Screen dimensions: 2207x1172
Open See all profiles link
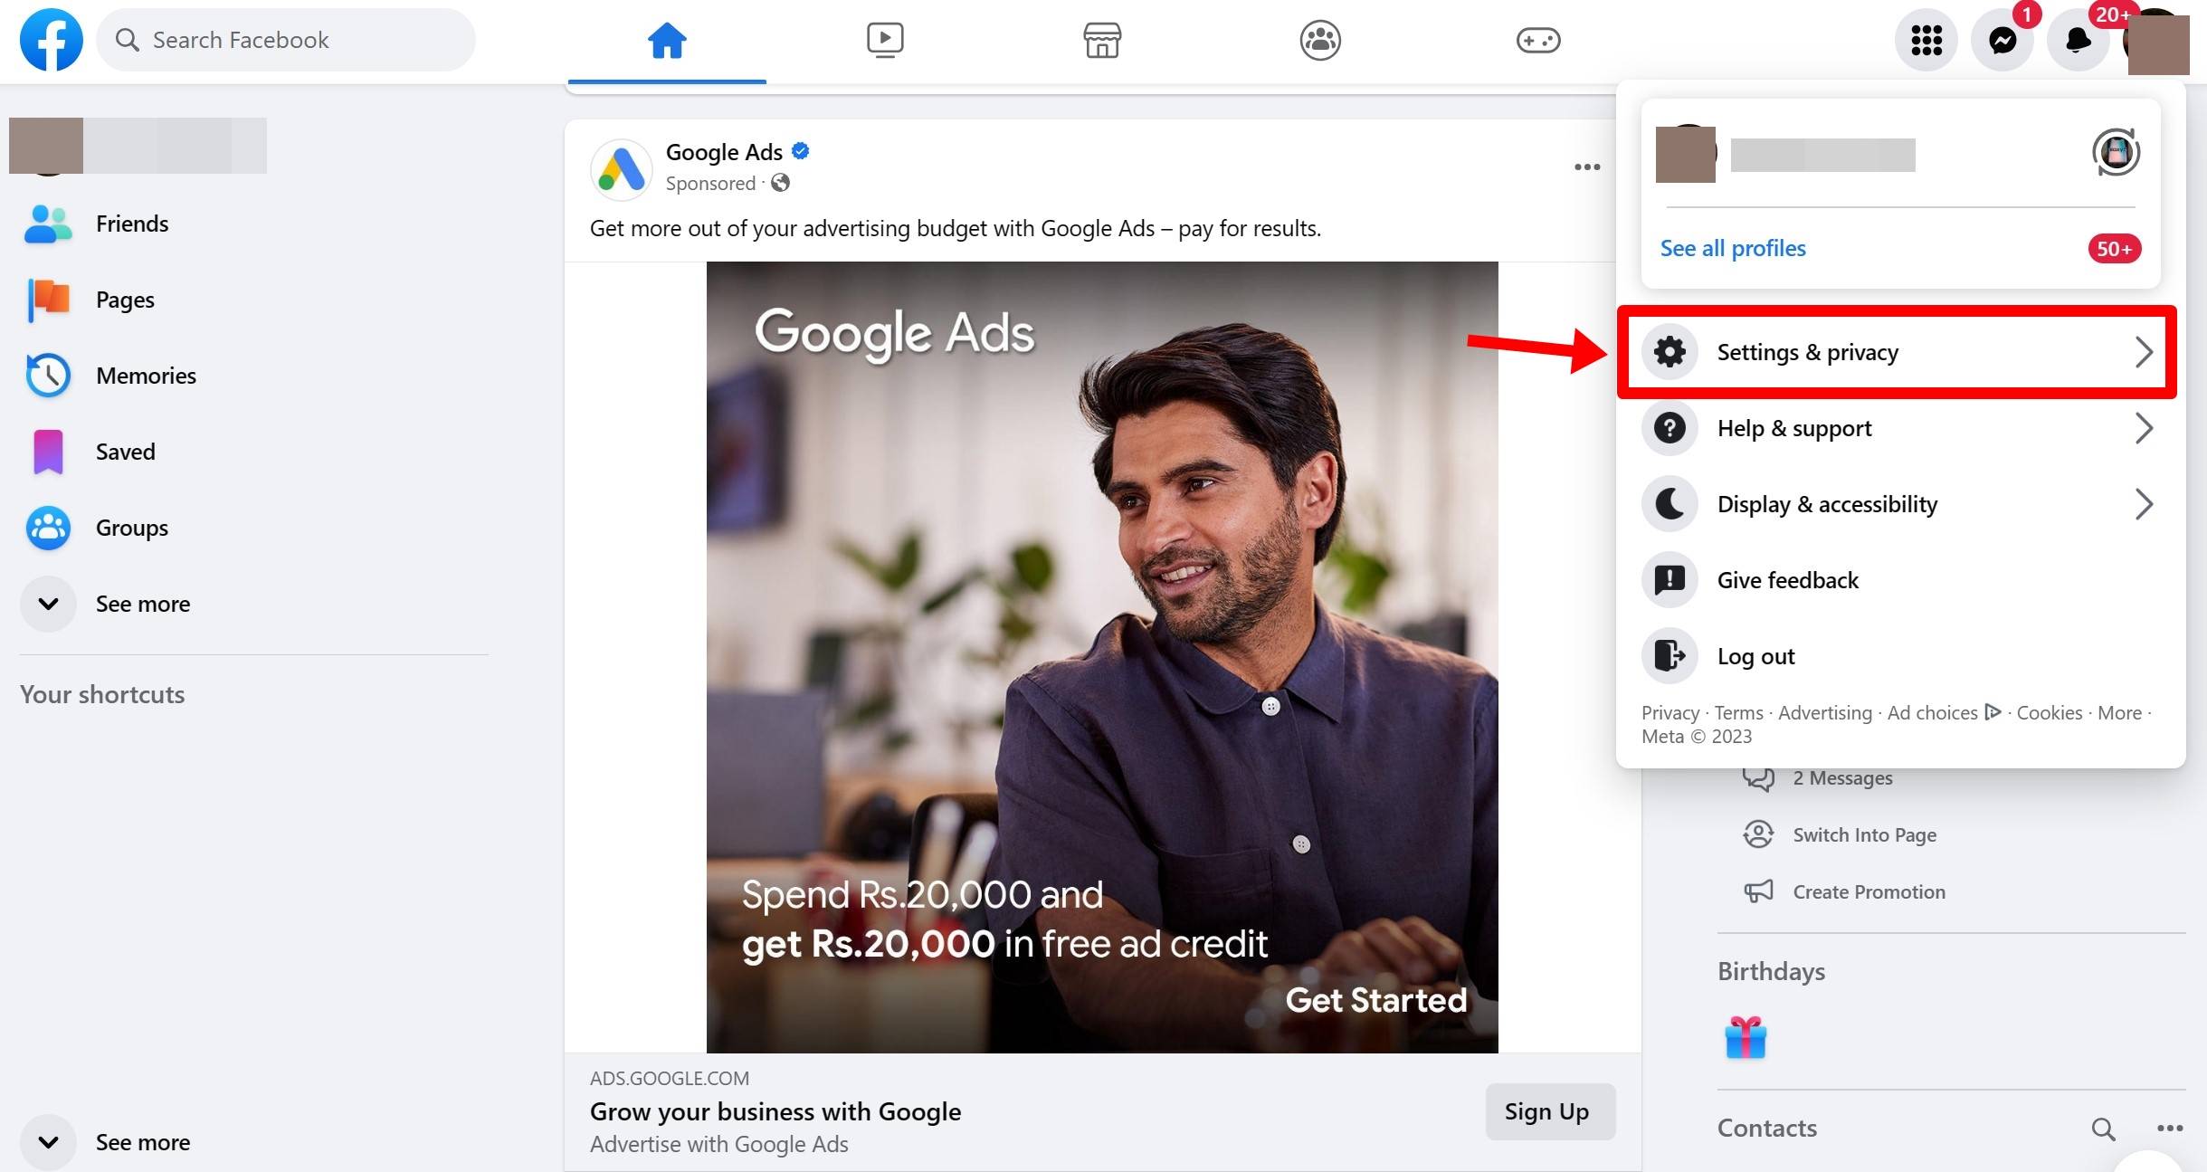pyautogui.click(x=1732, y=248)
